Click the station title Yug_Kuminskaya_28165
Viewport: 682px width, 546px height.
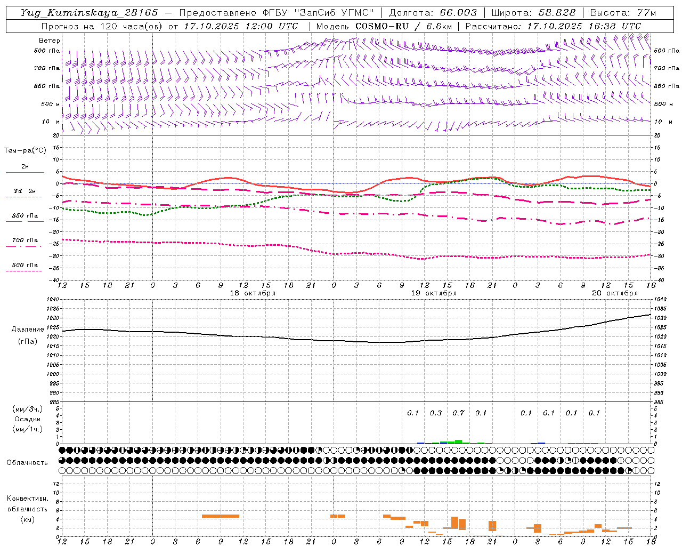pyautogui.click(x=89, y=13)
